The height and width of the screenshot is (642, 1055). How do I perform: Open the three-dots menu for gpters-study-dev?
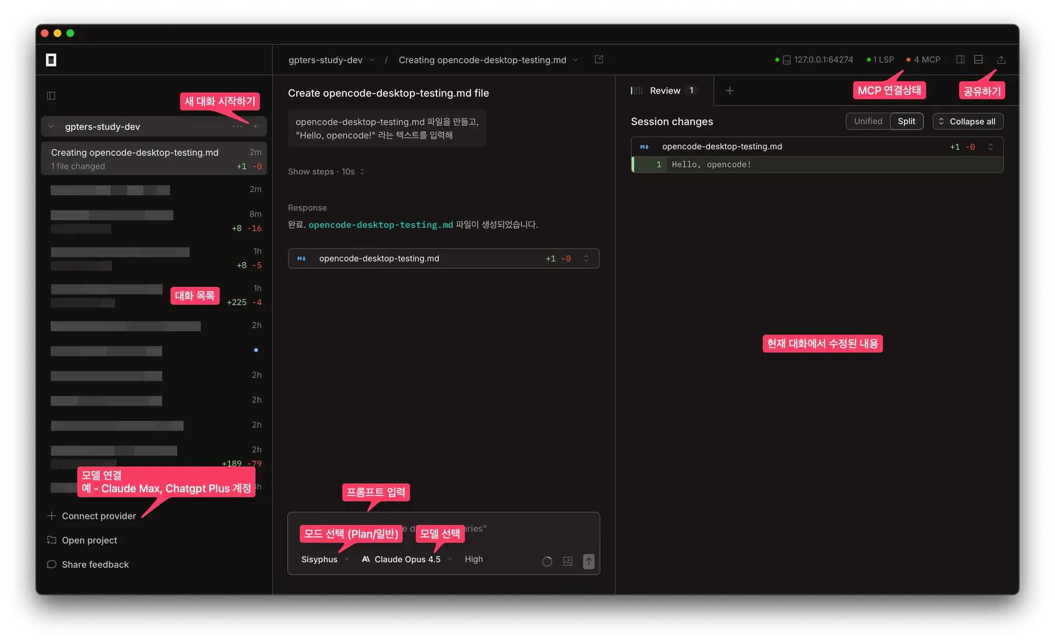coord(237,126)
